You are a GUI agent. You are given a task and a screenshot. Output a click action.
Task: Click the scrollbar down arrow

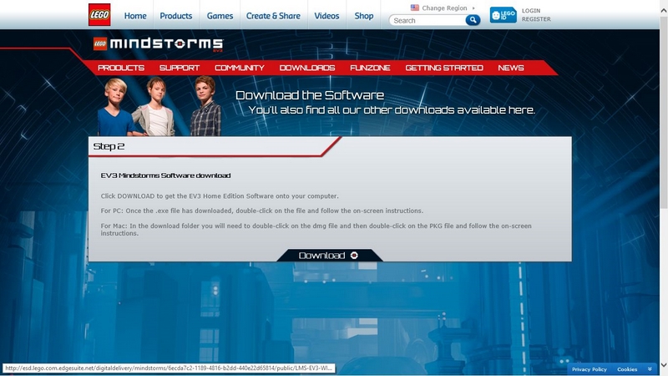click(664, 365)
